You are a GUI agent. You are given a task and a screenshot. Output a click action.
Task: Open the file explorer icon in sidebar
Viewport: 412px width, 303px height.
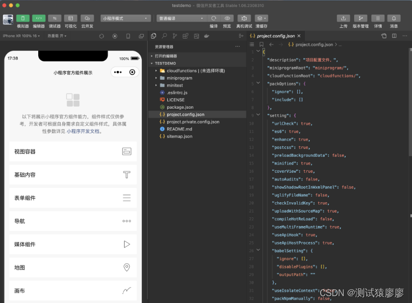click(154, 36)
